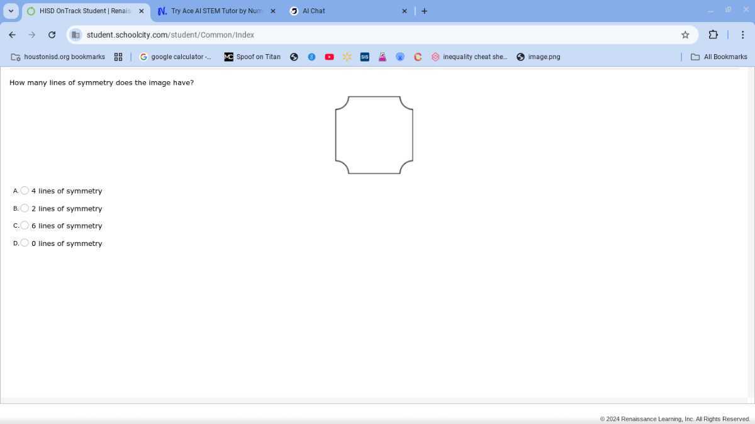Open the inequality cheat sheet bookmark
This screenshot has height=424, width=755.
coord(469,57)
